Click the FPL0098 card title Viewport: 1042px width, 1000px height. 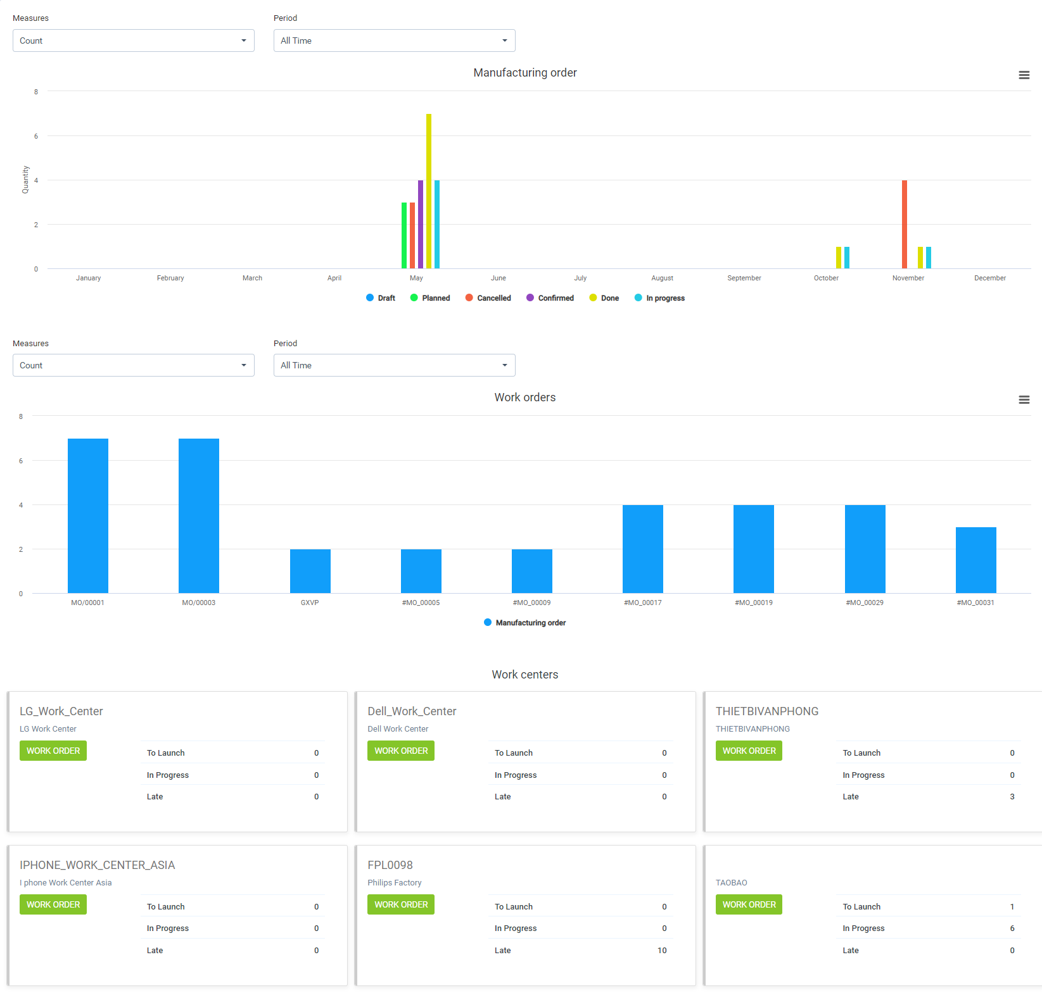[390, 865]
